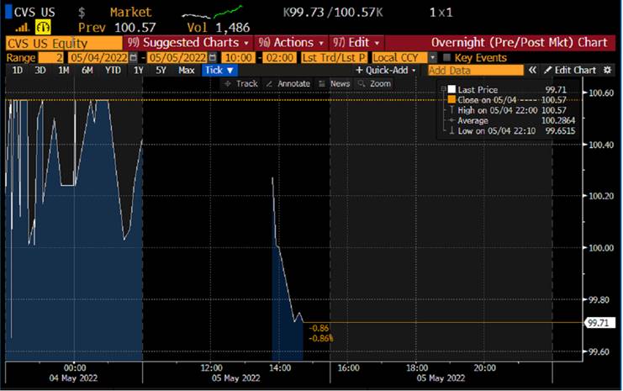The width and height of the screenshot is (623, 391).
Task: Select the Max range tab
Action: [187, 71]
